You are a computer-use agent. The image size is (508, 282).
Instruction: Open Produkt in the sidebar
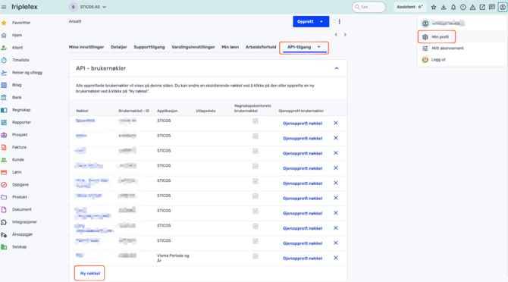click(20, 197)
